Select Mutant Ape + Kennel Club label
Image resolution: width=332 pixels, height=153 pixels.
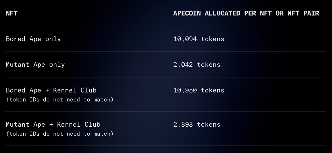click(x=53, y=124)
